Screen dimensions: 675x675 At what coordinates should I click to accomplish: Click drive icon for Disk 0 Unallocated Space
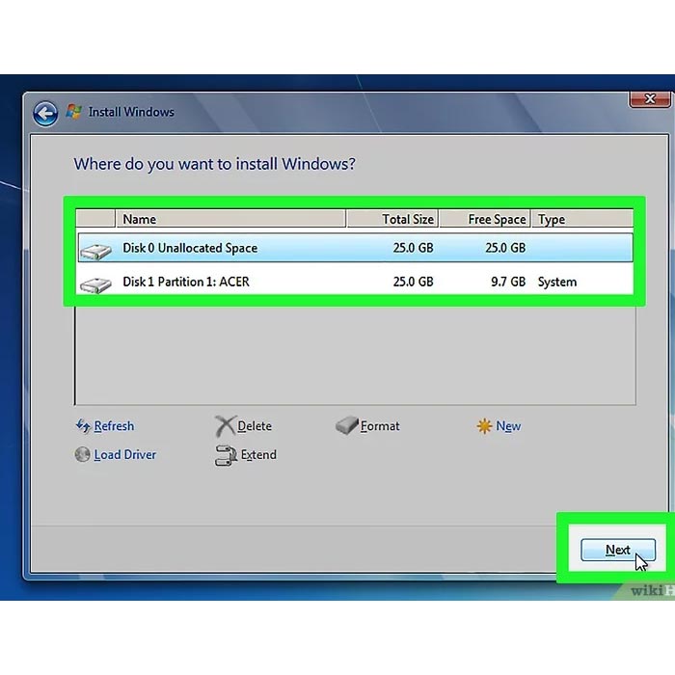point(95,252)
